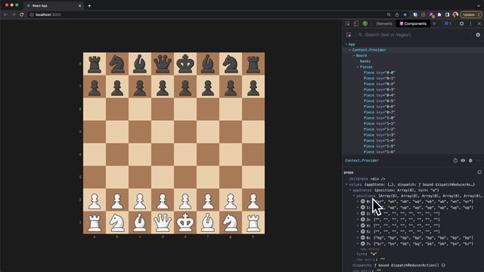
Task: Open a new browser tab with plus button
Action: pos(89,5)
